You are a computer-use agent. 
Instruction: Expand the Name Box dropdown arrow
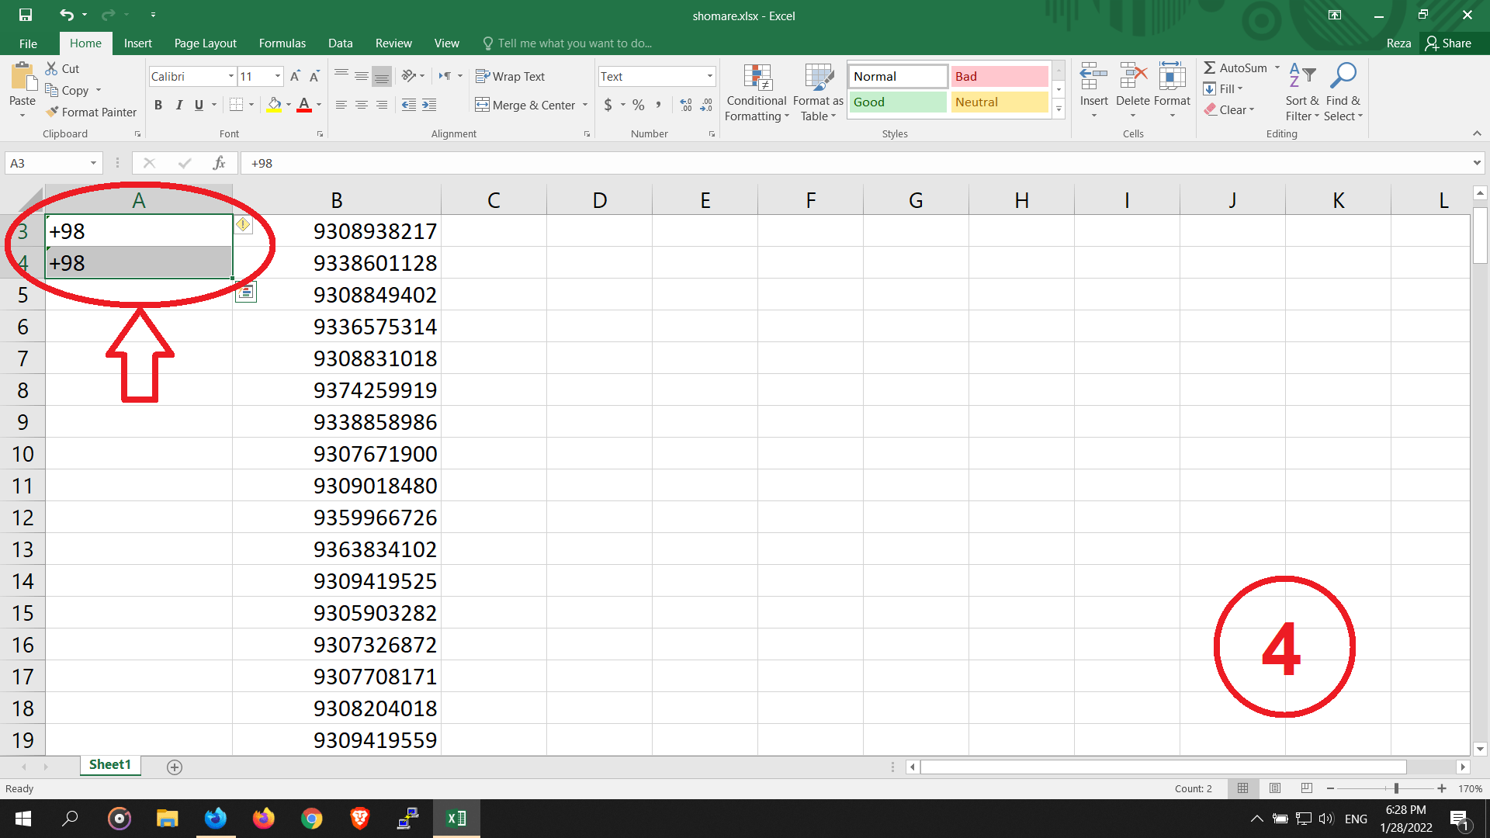click(93, 163)
